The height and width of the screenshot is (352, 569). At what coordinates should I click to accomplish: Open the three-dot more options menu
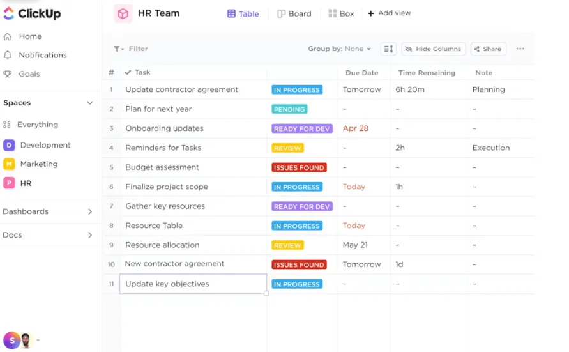(520, 49)
